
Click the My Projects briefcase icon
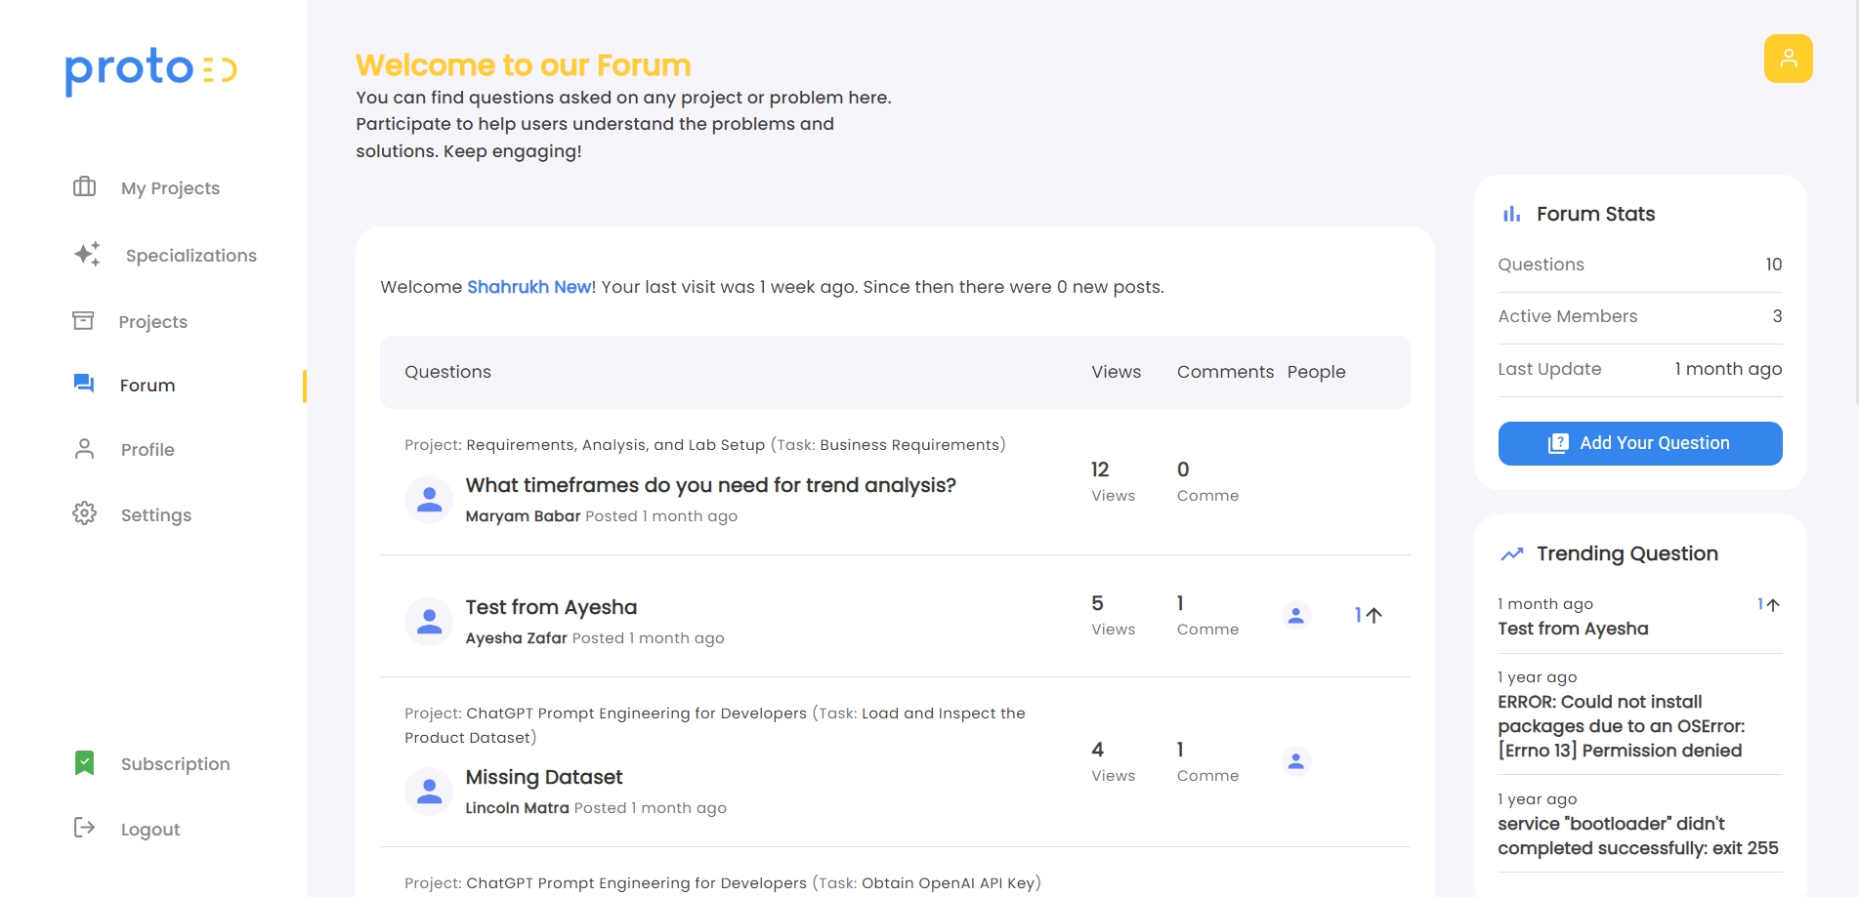pyautogui.click(x=85, y=186)
